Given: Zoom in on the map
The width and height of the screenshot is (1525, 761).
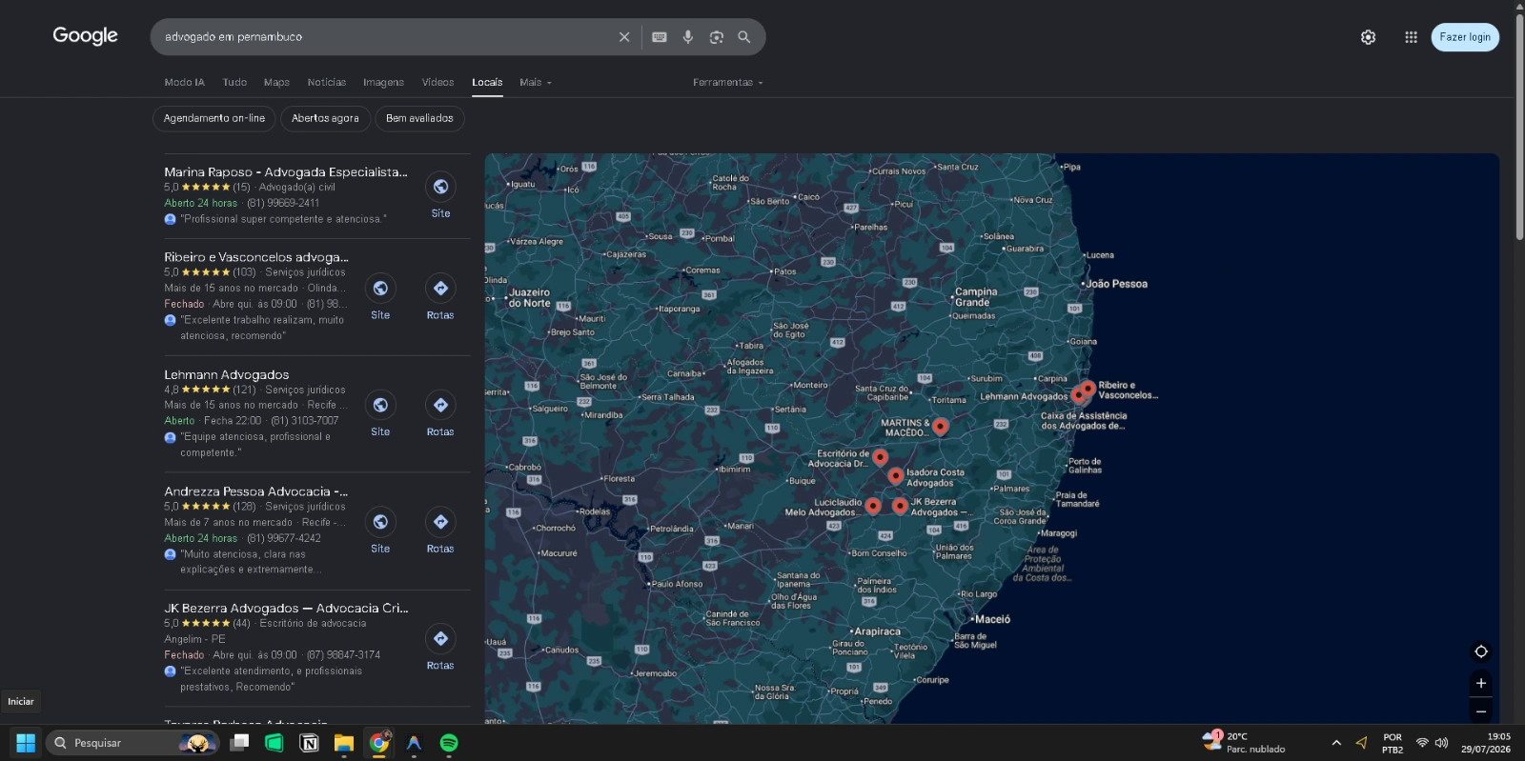Looking at the screenshot, I should (x=1481, y=683).
